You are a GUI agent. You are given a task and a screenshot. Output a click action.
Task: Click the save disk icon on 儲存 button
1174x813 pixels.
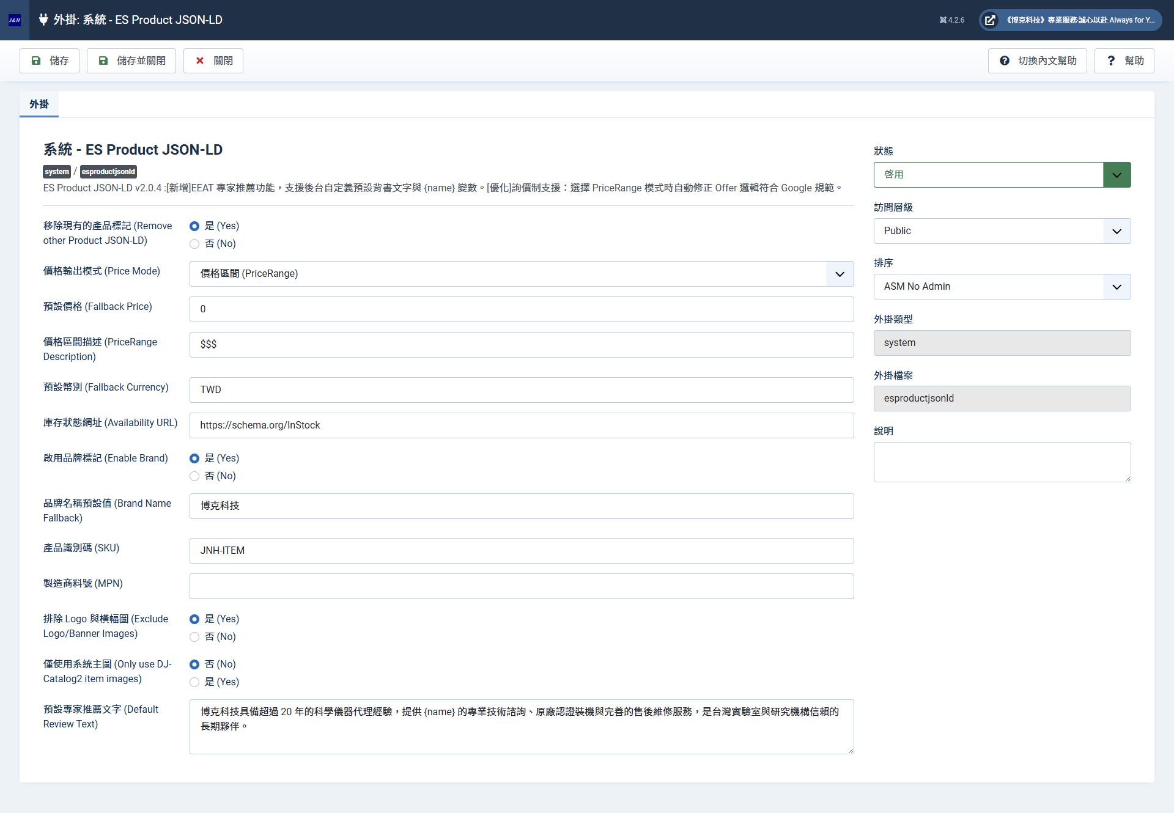tap(37, 61)
